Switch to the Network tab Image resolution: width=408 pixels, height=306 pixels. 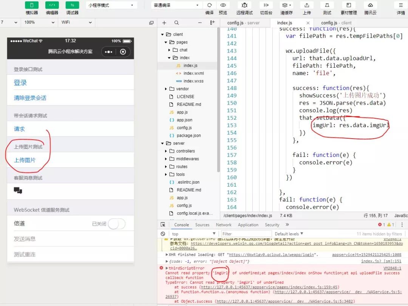[224, 225]
